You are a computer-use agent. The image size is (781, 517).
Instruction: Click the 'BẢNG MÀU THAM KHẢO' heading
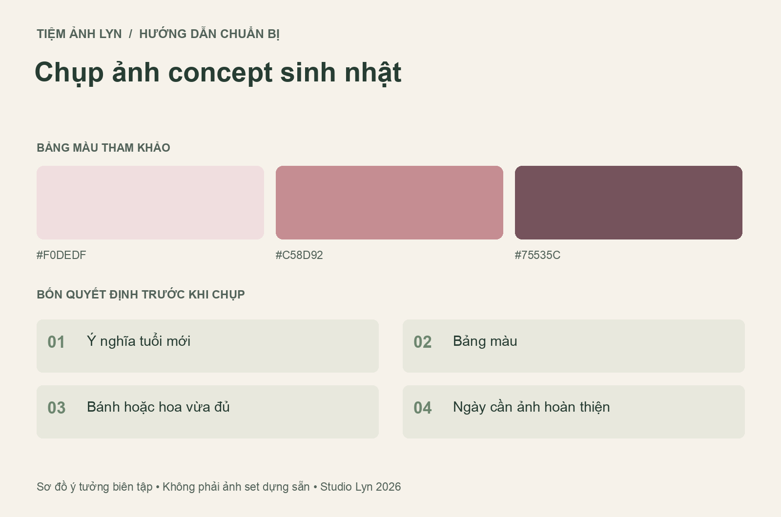coord(103,147)
